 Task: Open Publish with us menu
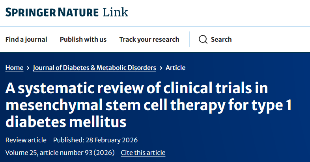click(83, 39)
